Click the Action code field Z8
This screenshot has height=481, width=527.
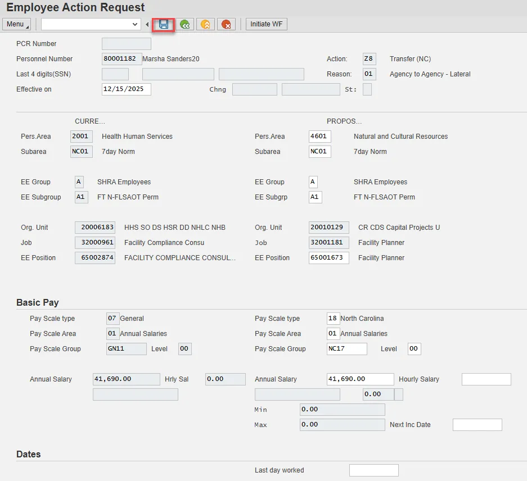(369, 59)
